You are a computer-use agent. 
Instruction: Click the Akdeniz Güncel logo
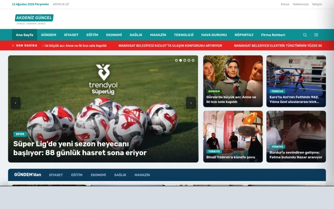[x=34, y=19]
